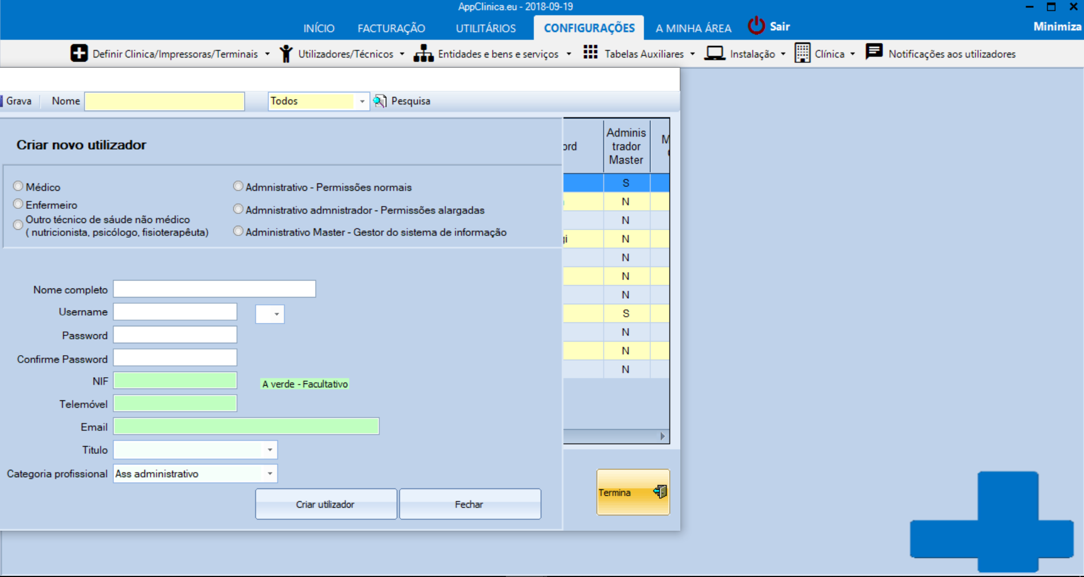Click the Termina button label
Viewport: 1084px width, 577px height.
614,493
